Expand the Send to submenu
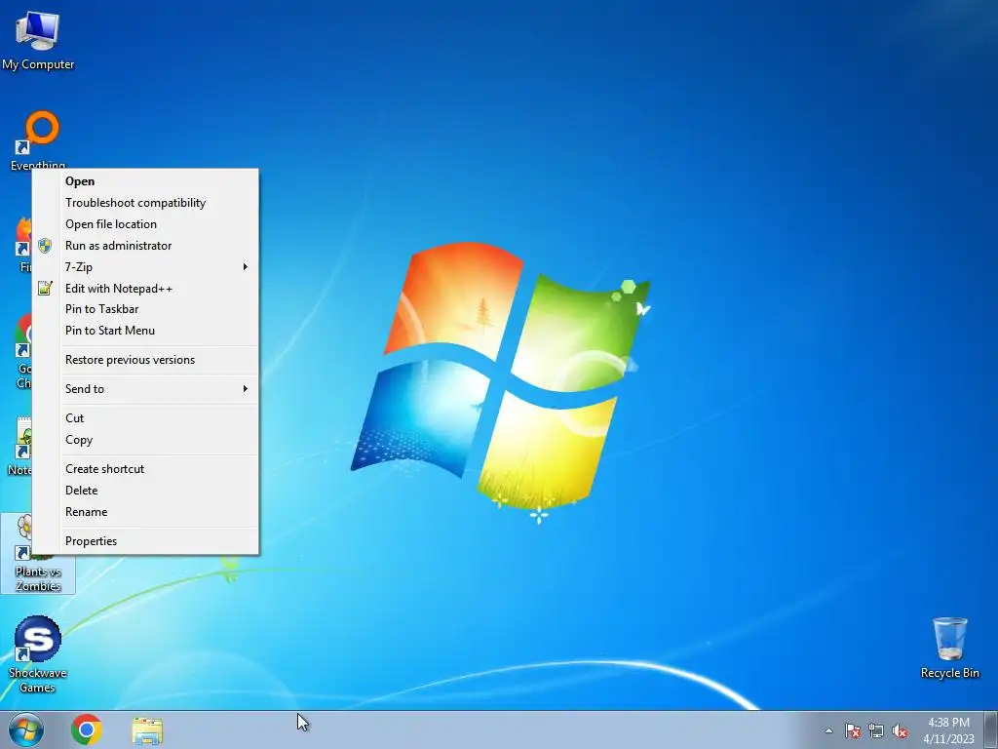Image resolution: width=998 pixels, height=749 pixels. (146, 389)
